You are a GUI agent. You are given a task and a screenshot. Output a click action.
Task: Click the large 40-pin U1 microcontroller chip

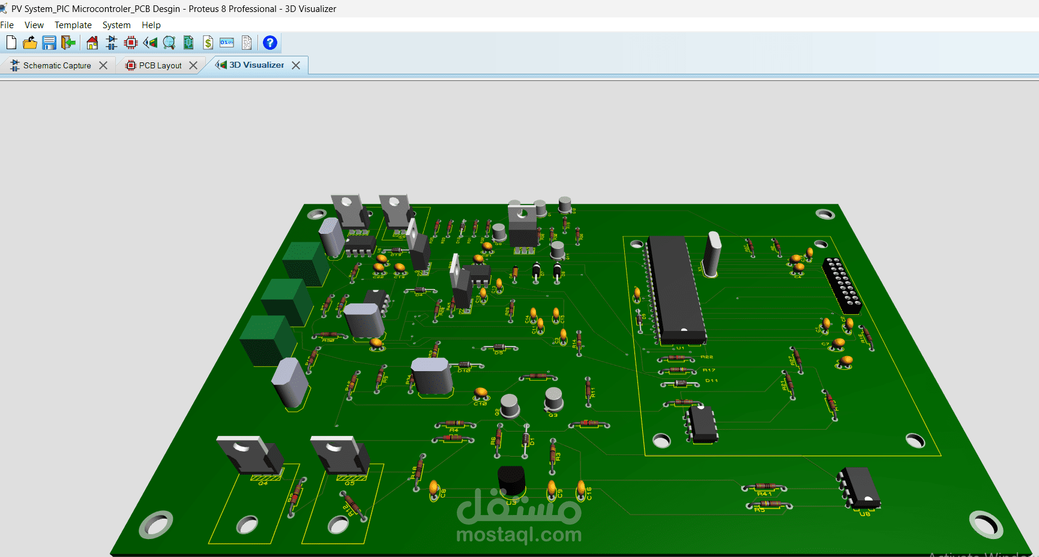[677, 290]
